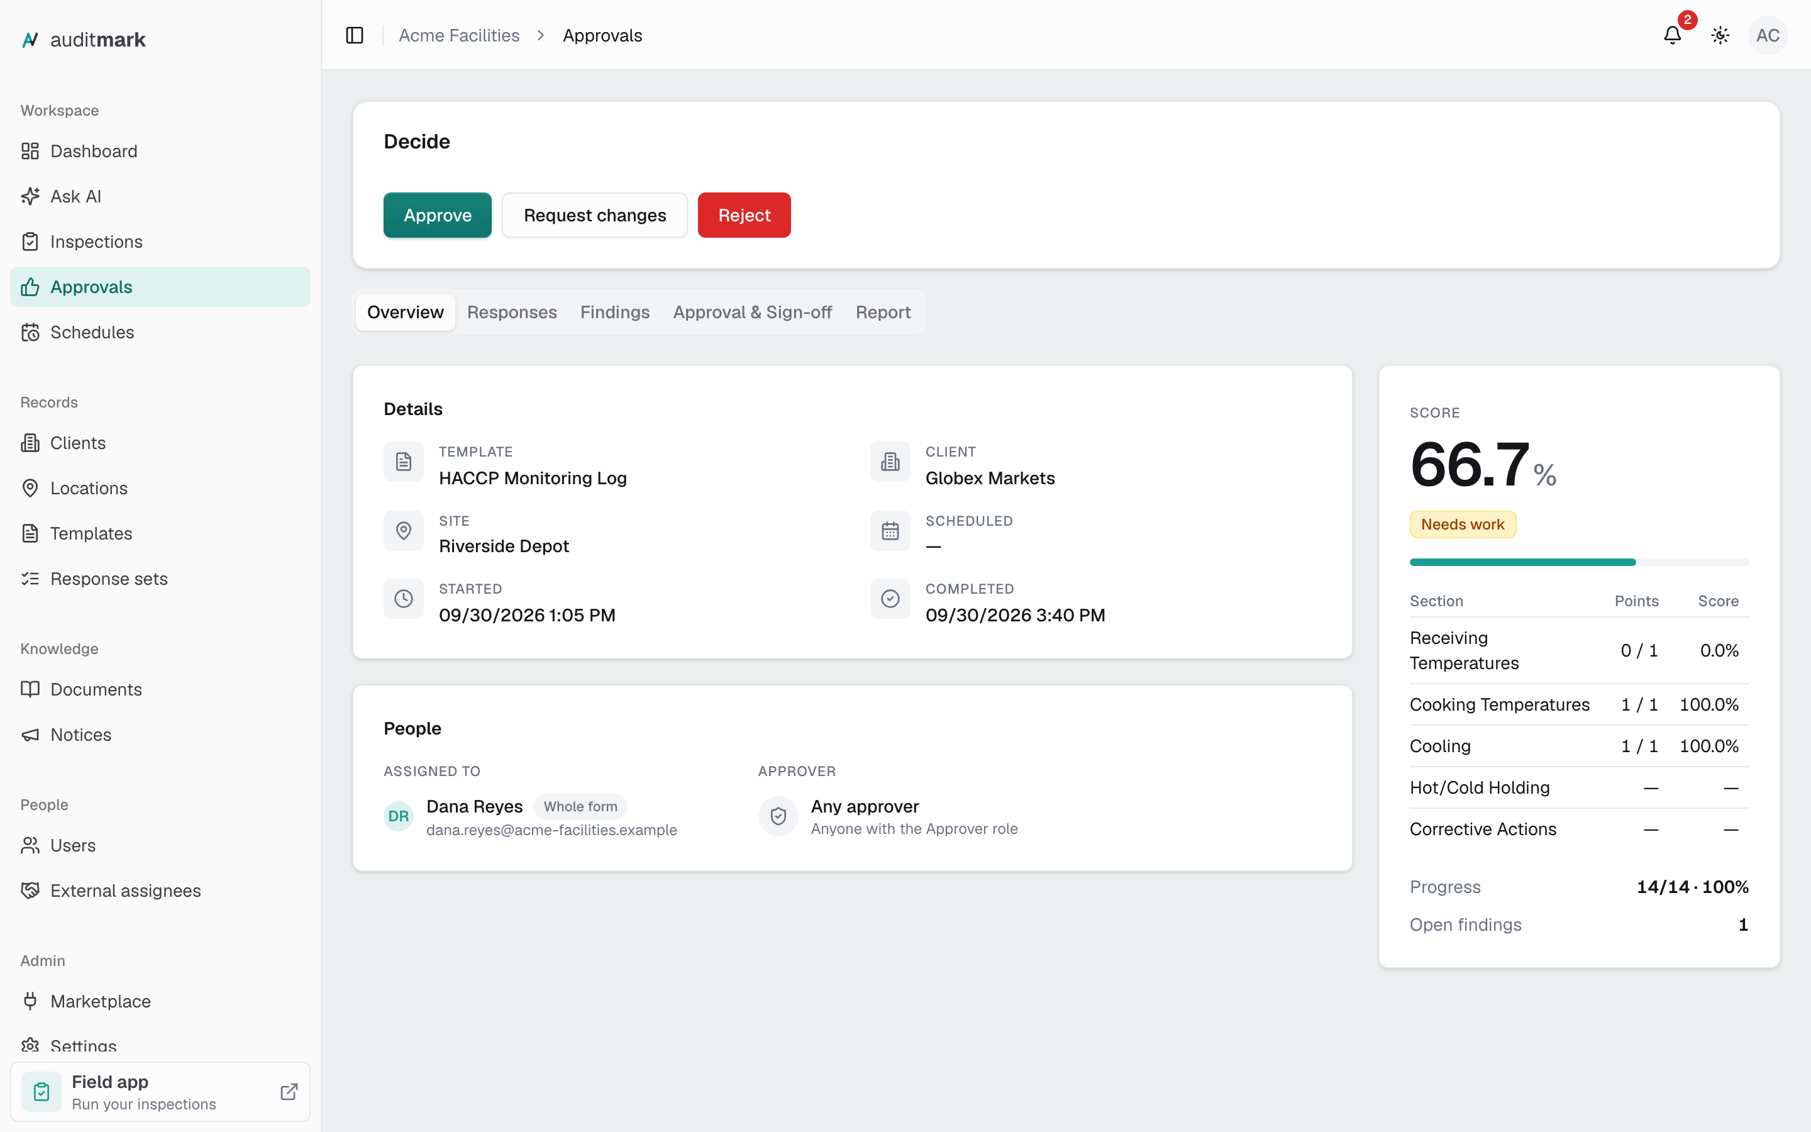Open Ask AI sparkle item
The image size is (1811, 1132).
pos(160,196)
